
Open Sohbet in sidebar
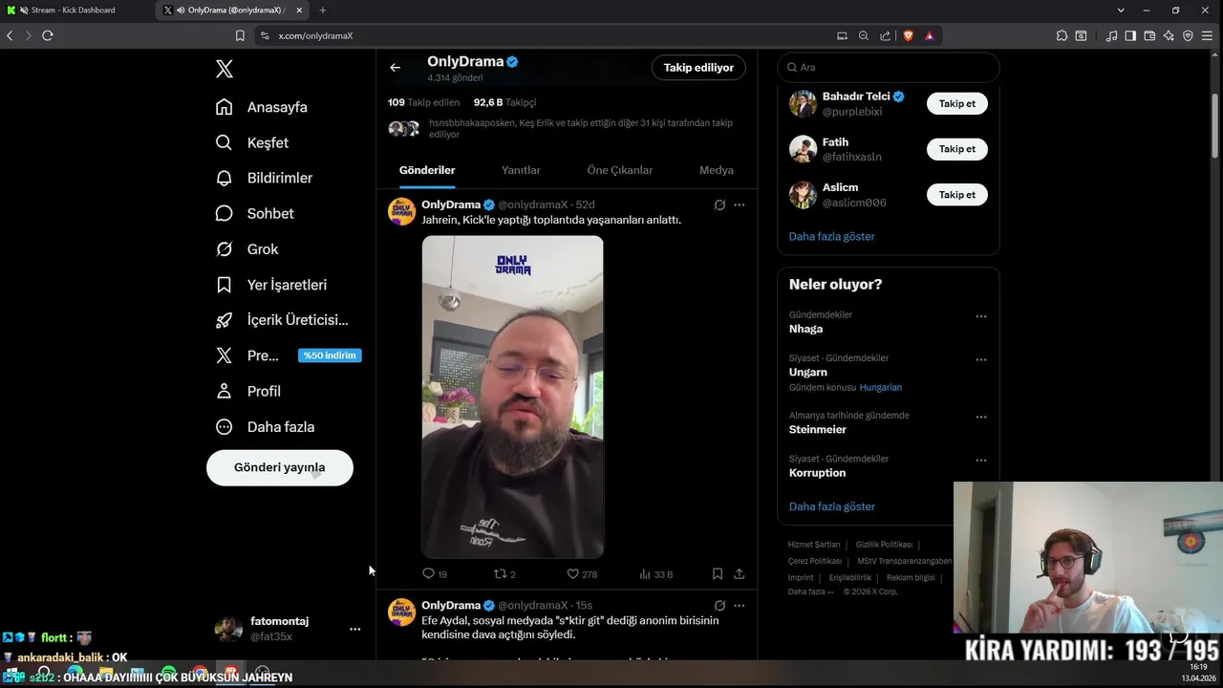point(255,213)
